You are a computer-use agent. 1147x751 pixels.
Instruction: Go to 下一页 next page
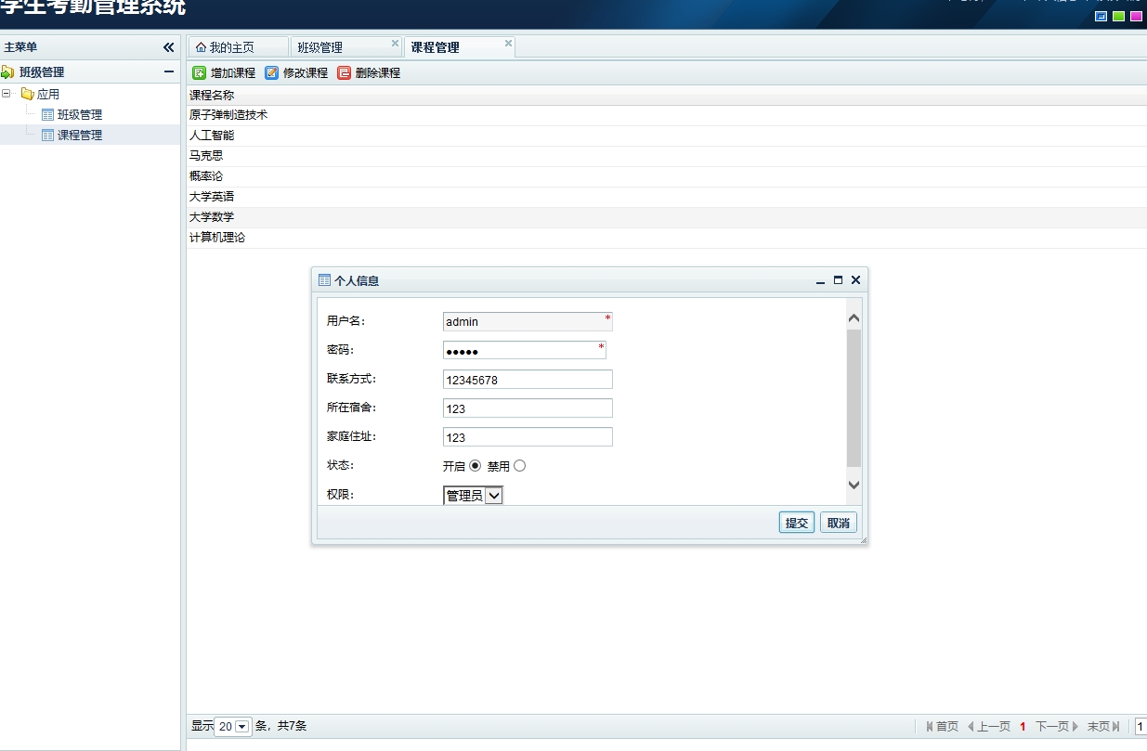[x=1058, y=727]
